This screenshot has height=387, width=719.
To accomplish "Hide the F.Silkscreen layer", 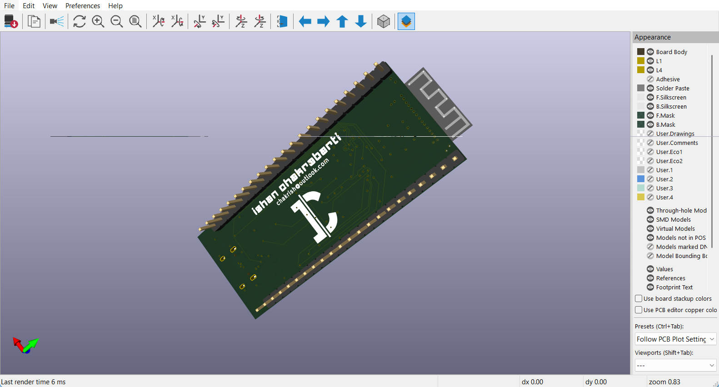I will point(650,97).
